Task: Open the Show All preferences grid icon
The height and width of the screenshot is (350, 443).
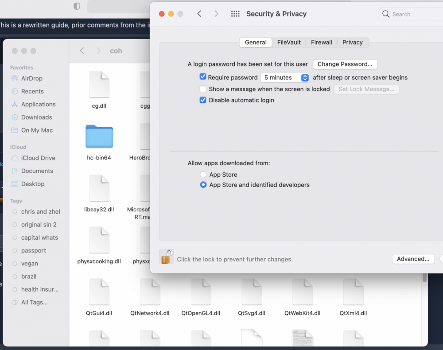Action: coord(235,14)
